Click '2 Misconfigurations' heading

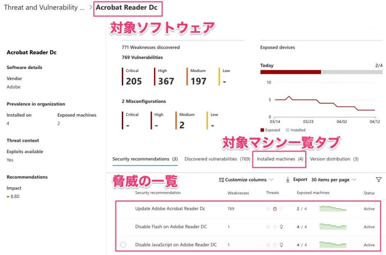[x=144, y=101]
